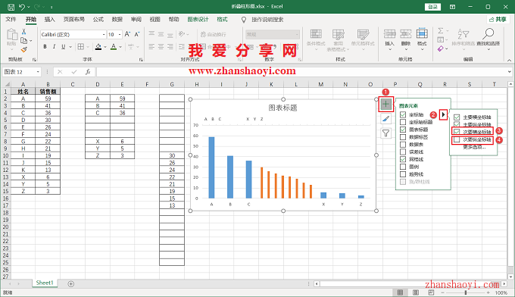Uncheck the 主要横坐标轴 checkbox

457,117
